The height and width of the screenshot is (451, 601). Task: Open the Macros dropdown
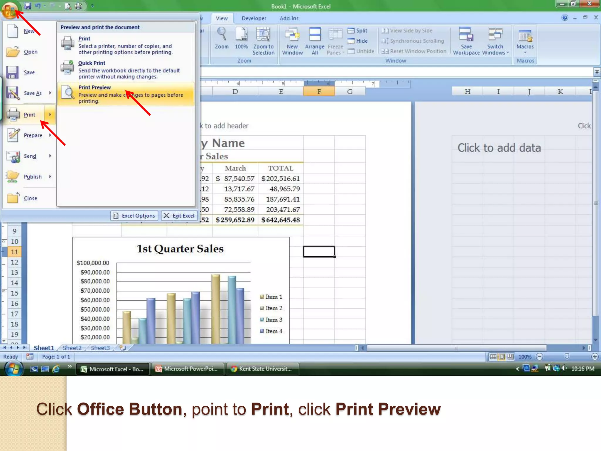pos(525,41)
